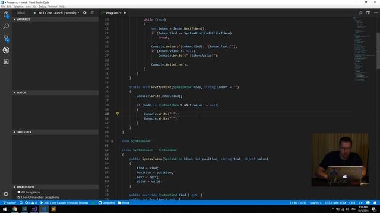Open the Selection menu
This screenshot has height=213, width=380.
coord(18,7)
